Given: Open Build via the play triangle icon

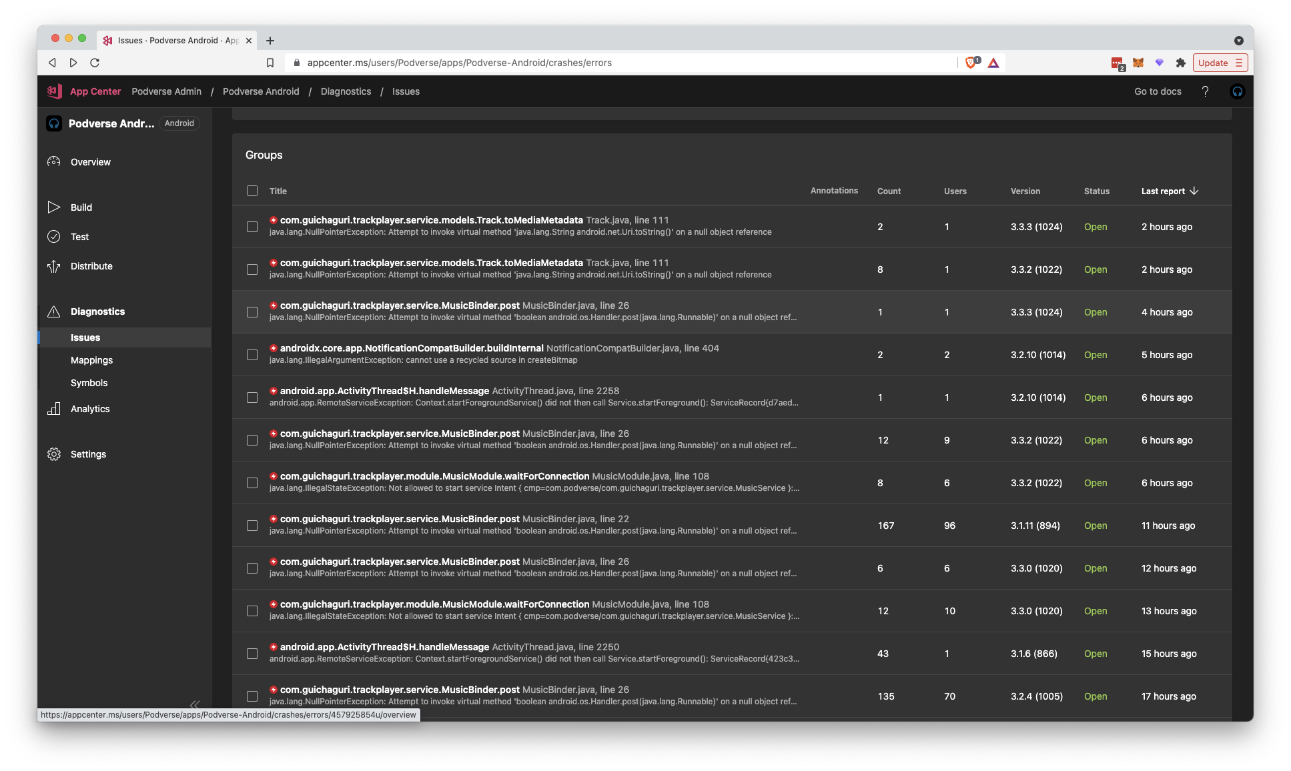Looking at the screenshot, I should [x=54, y=207].
